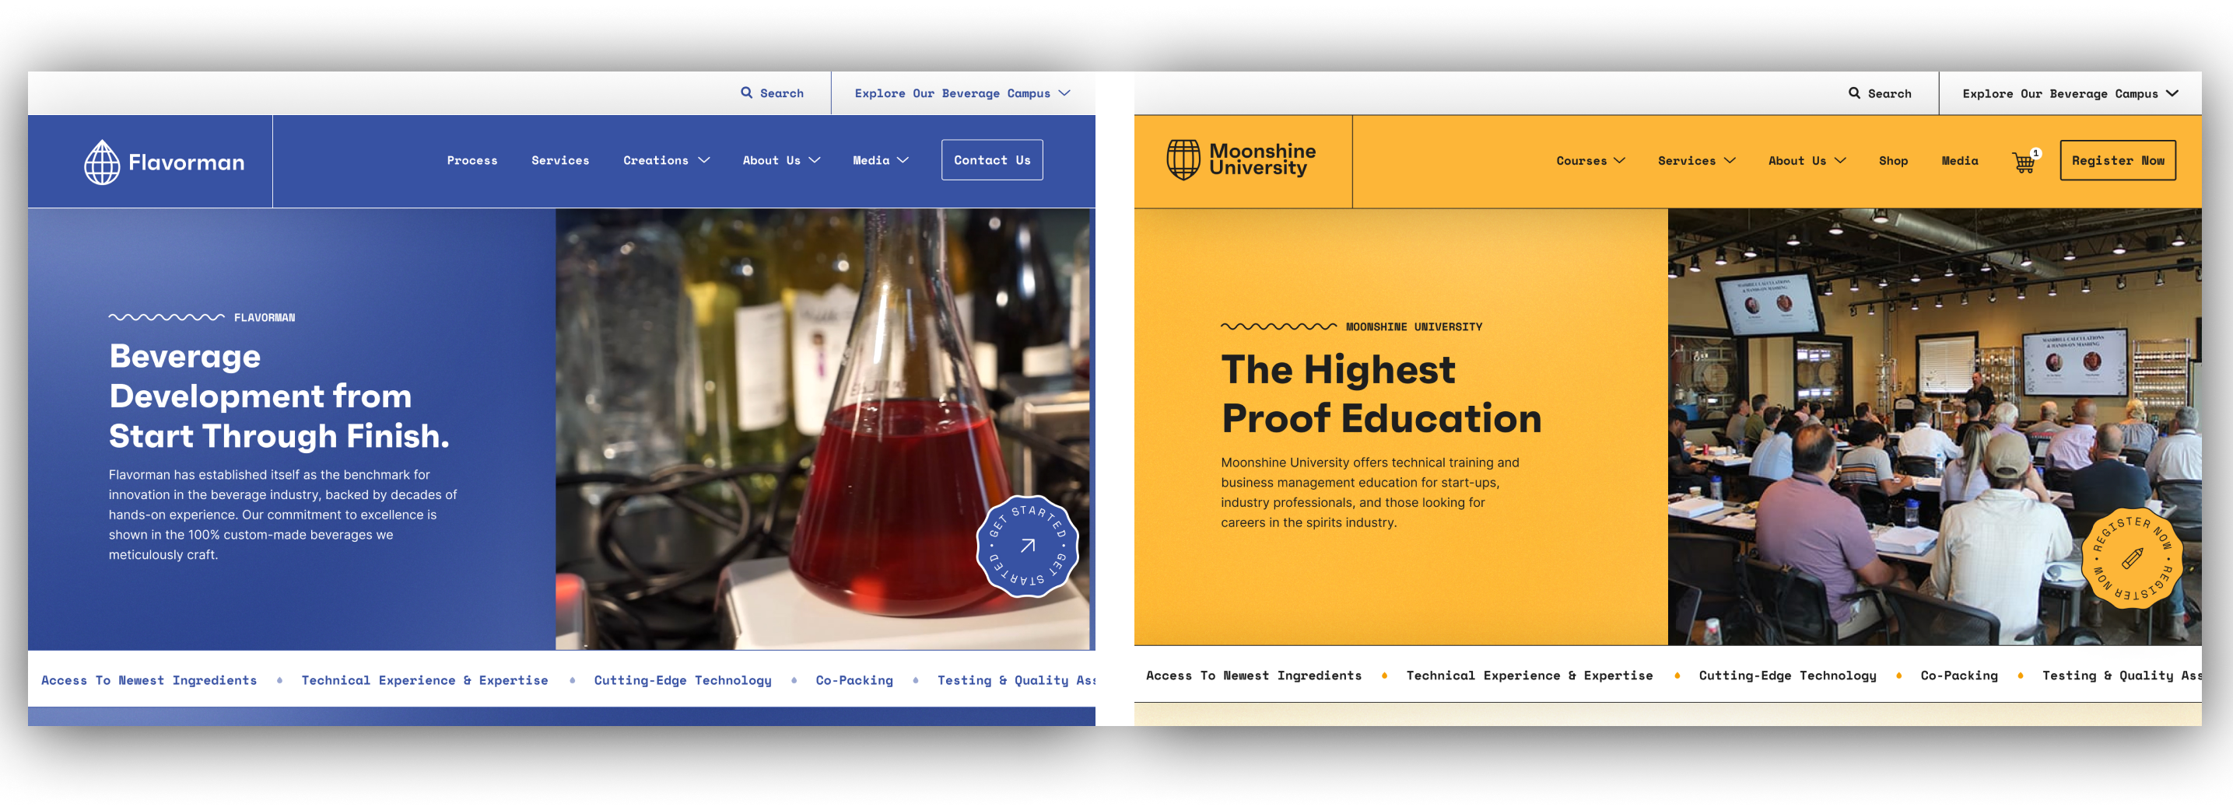This screenshot has height=810, width=2233.
Task: Click the small MOONSHINE UNIVERSITY label above headline
Action: coord(1414,326)
